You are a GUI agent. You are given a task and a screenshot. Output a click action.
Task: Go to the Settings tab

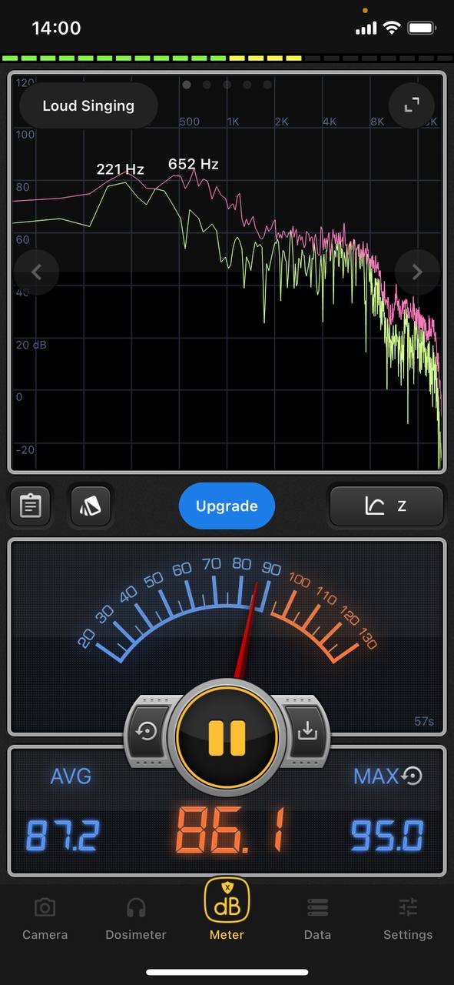(x=408, y=920)
